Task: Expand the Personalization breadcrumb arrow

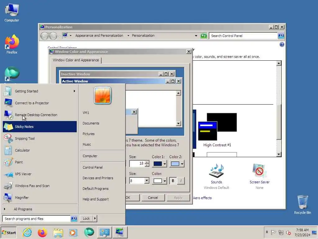Action: click(x=128, y=35)
